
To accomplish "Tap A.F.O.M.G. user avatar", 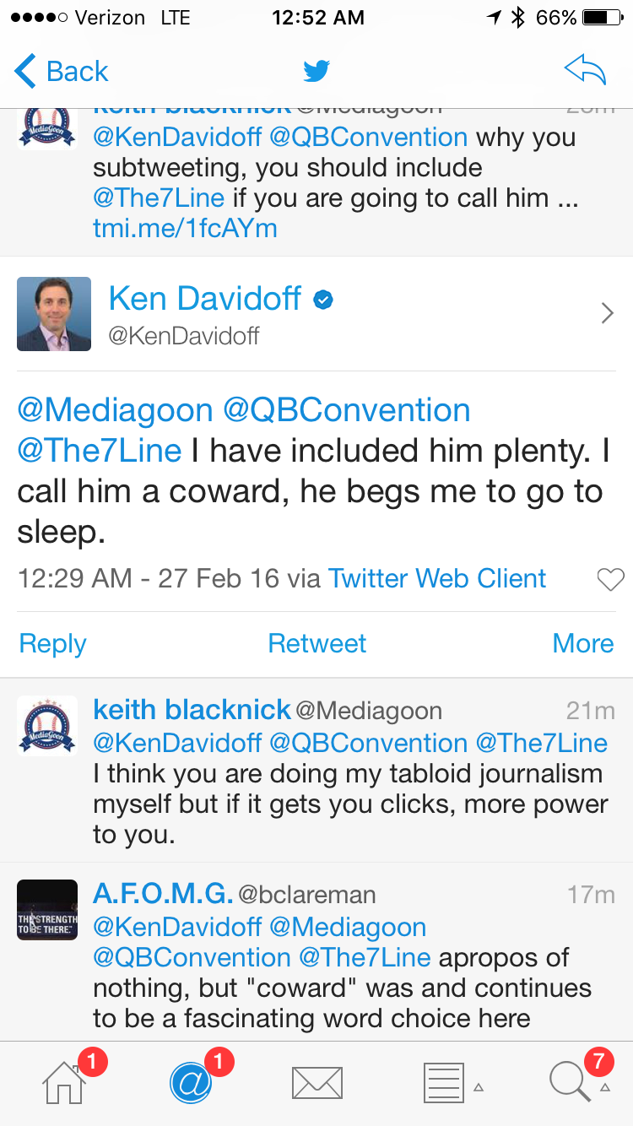I will pyautogui.click(x=47, y=910).
